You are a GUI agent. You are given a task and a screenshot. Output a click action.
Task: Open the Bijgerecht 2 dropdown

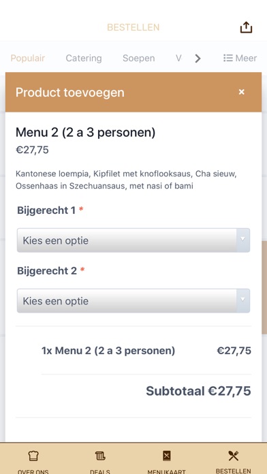click(x=133, y=301)
